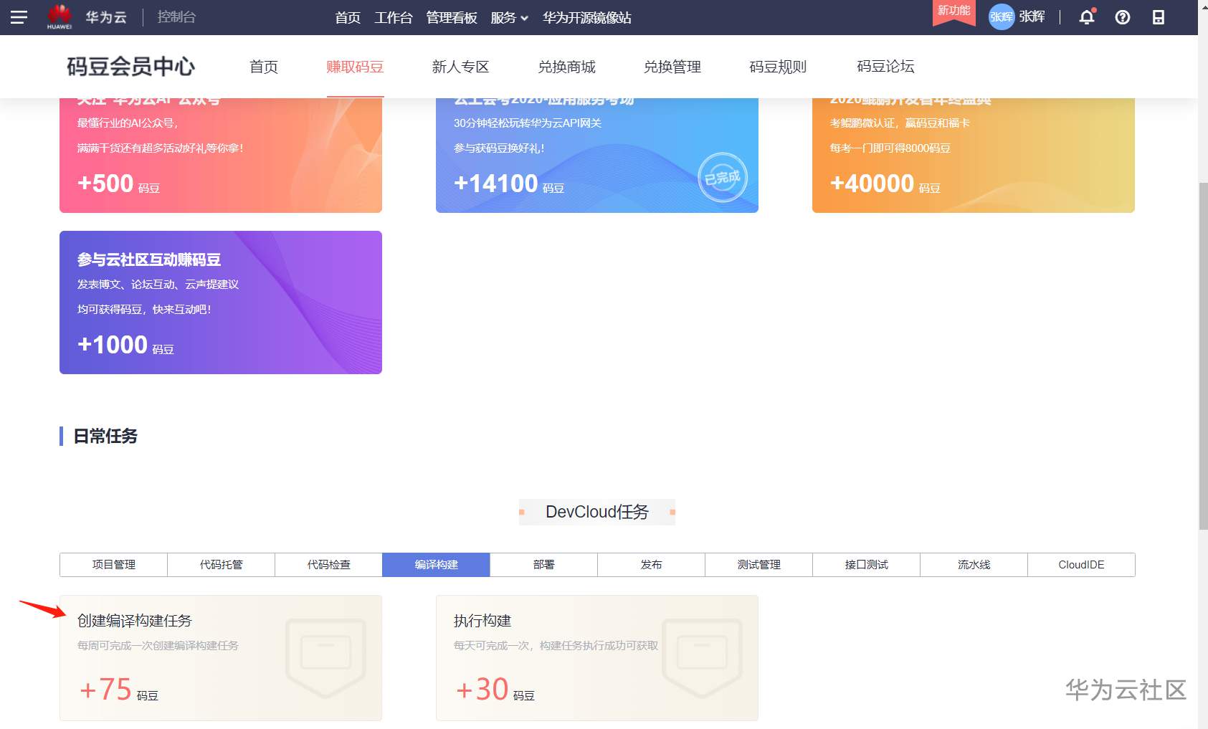Switch to 代码检查 task tab
The image size is (1208, 729).
click(328, 565)
